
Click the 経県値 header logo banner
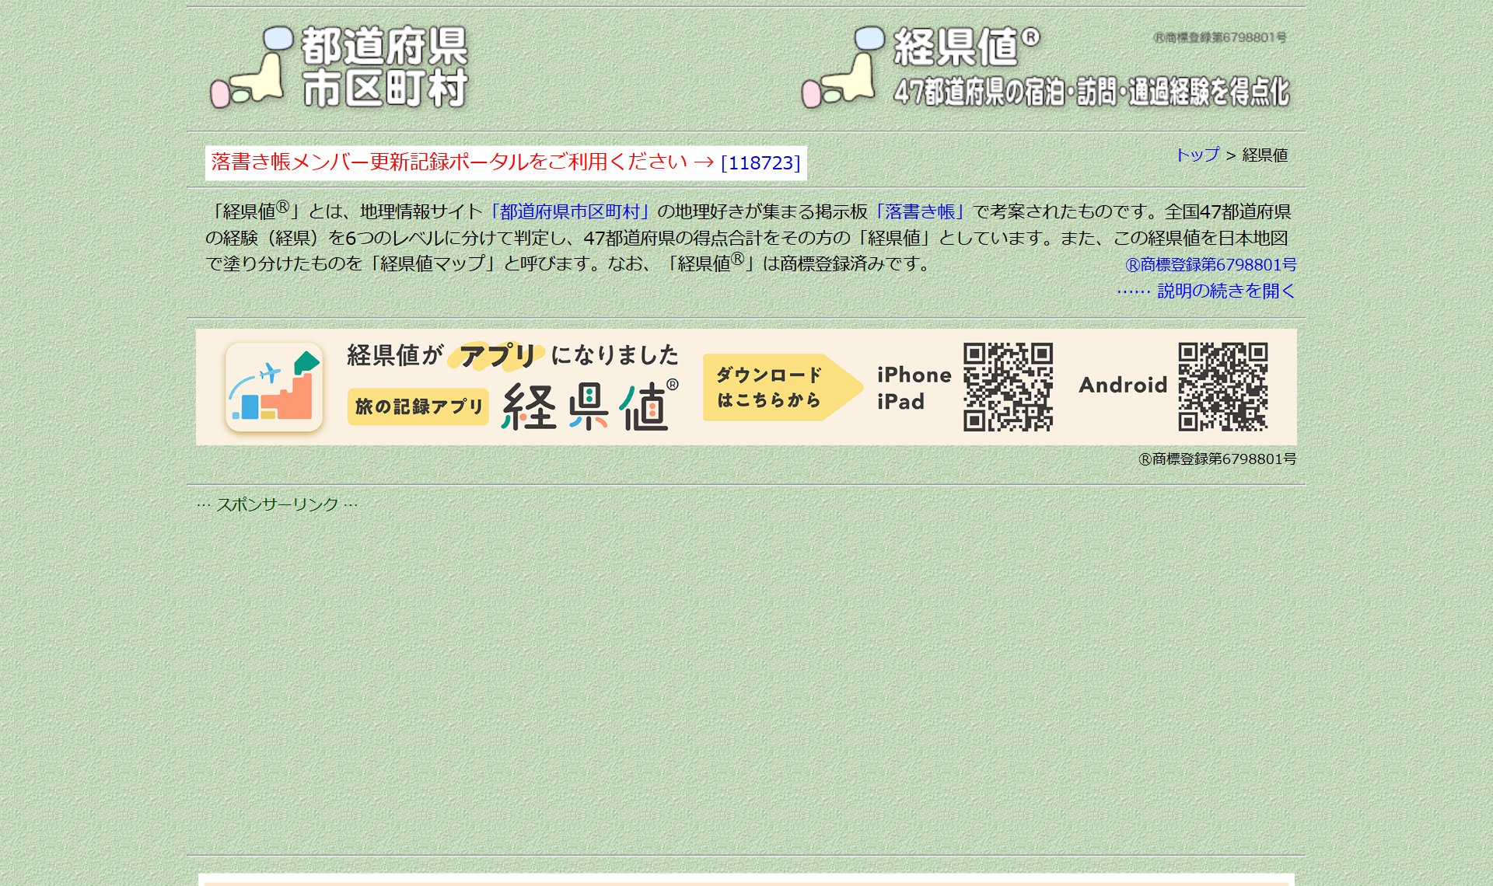click(x=1046, y=68)
